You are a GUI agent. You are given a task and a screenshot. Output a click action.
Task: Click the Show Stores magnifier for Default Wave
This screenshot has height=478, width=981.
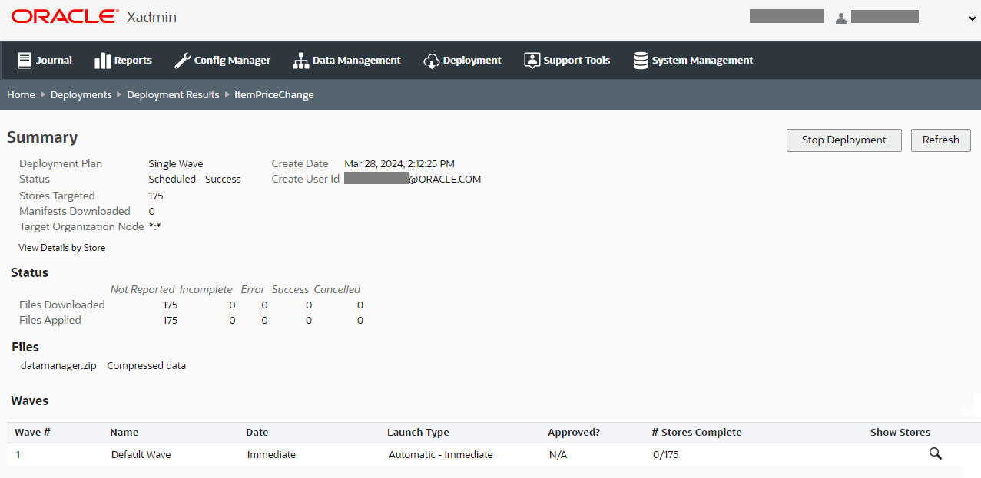[x=935, y=453]
